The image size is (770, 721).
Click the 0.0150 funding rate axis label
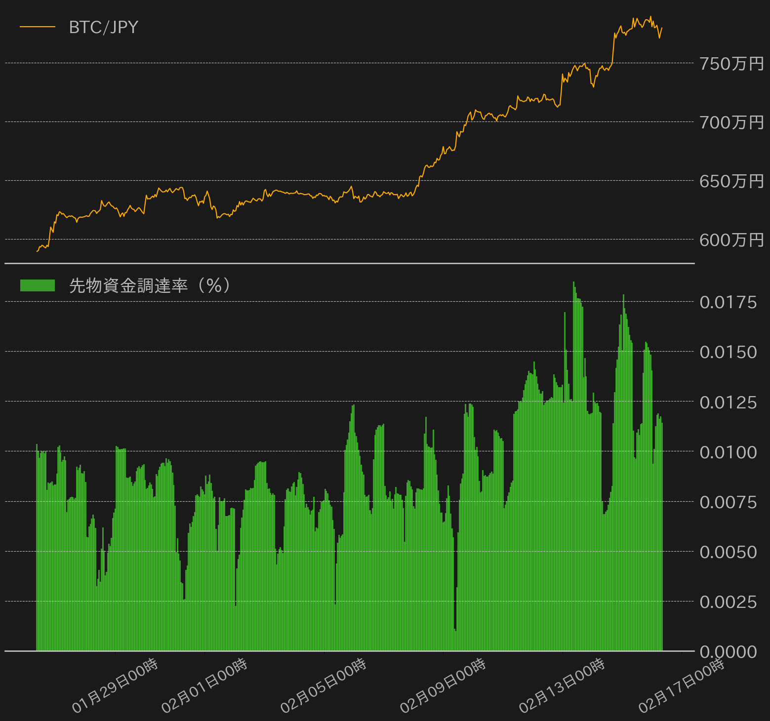(x=728, y=352)
